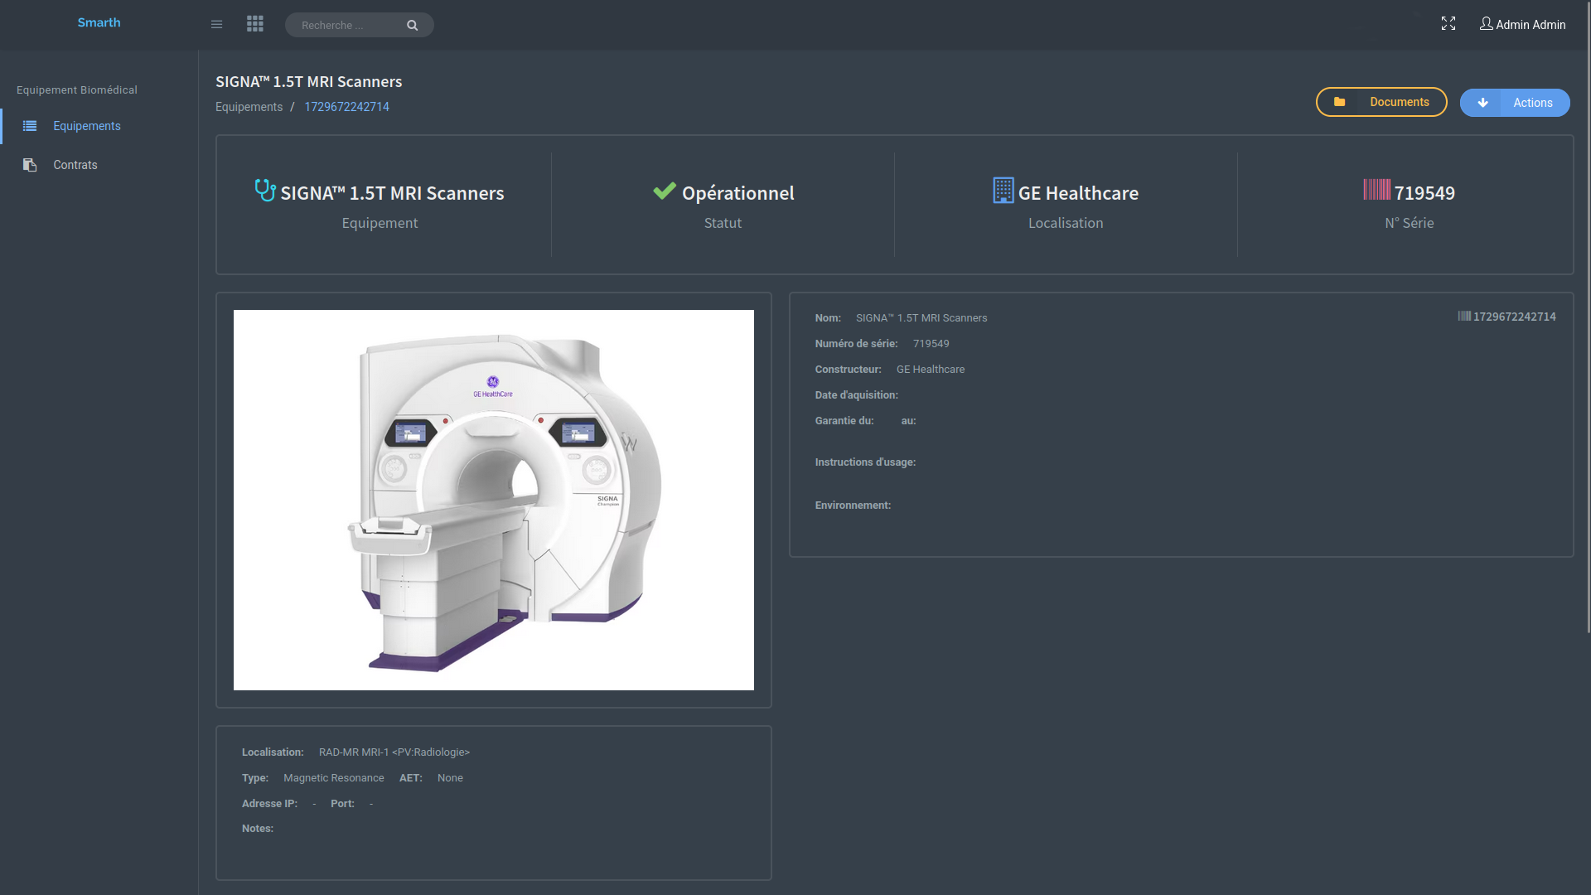This screenshot has height=895, width=1591.
Task: Open the Documents button
Action: pos(1381,102)
